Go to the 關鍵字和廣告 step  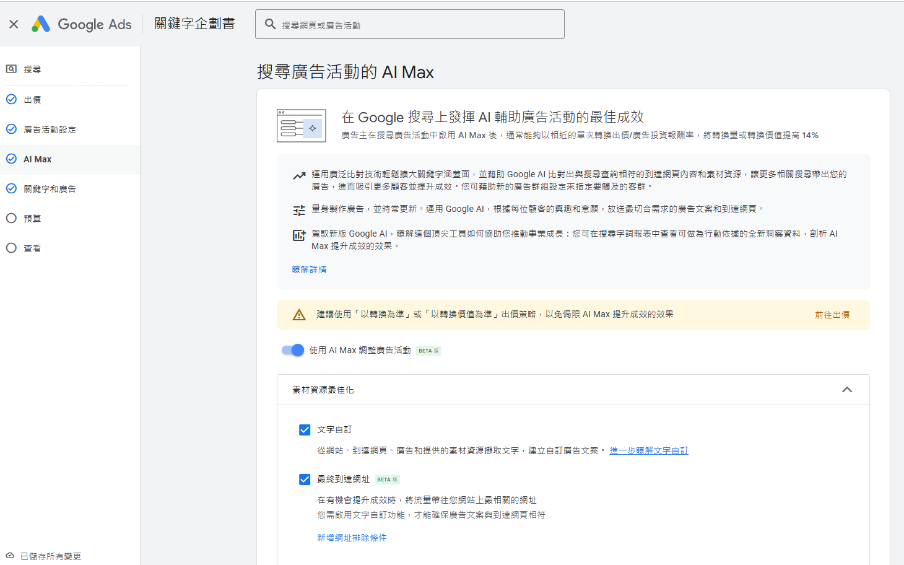[x=70, y=189]
